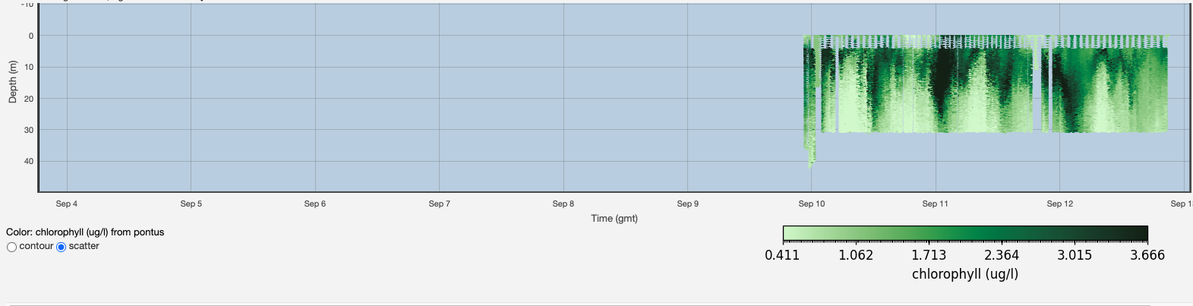
Task: Click the 'Time (gmt)' axis label
Action: 614,219
